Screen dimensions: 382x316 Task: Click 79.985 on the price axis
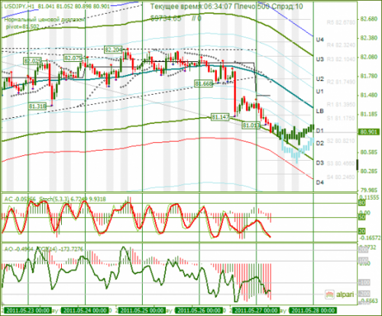[x=369, y=191]
